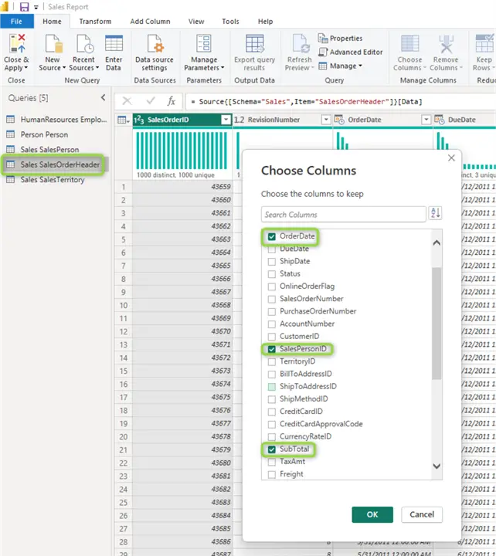Click the Choose Columns ribbon icon
Viewport: 496px width, 556px height.
(x=409, y=44)
